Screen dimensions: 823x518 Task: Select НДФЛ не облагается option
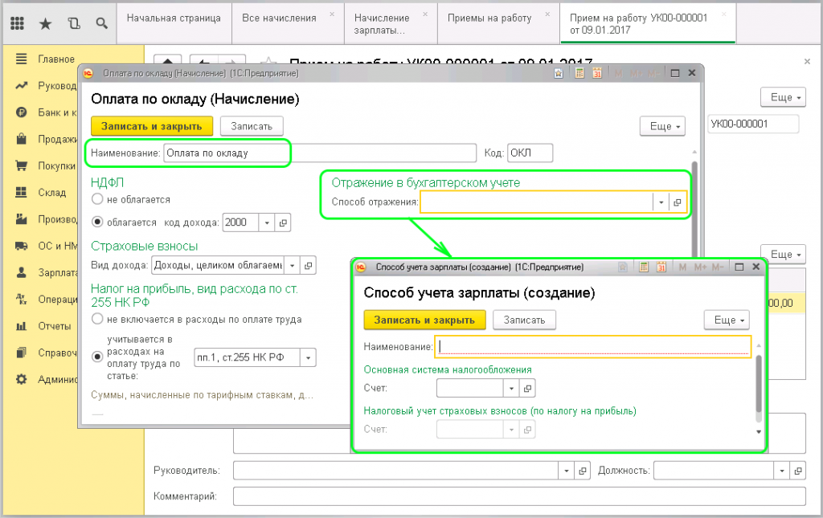coord(97,199)
